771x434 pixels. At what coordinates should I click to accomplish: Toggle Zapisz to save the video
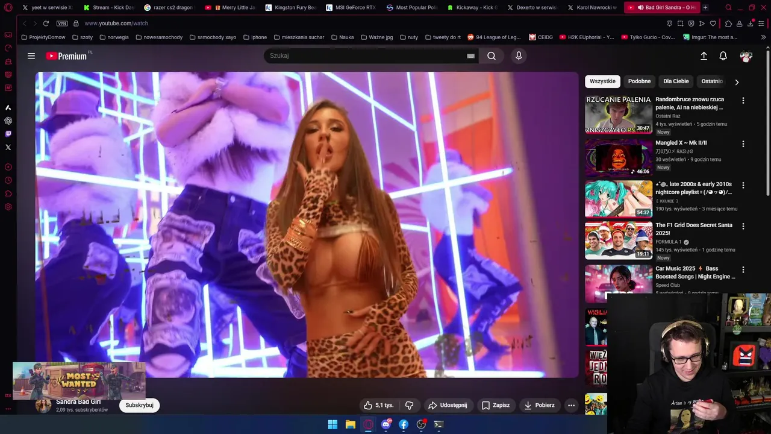(496, 405)
